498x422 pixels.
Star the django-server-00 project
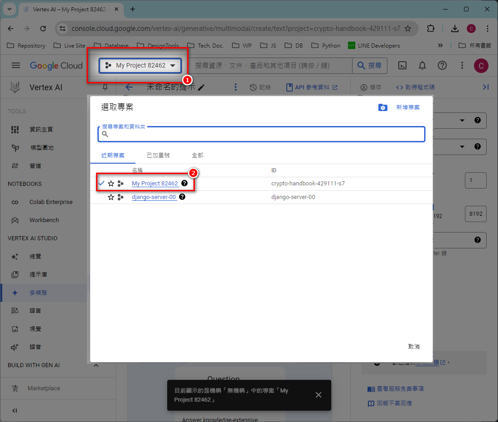(x=111, y=197)
